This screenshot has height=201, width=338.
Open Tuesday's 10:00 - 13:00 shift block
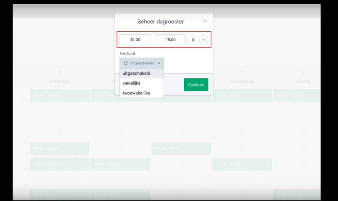coord(120,195)
